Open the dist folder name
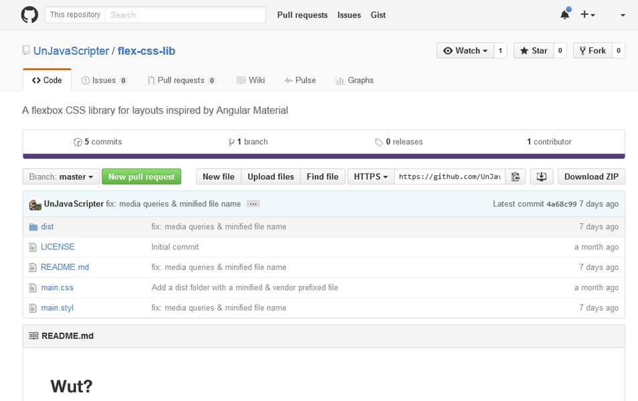The width and height of the screenshot is (638, 401). (47, 227)
